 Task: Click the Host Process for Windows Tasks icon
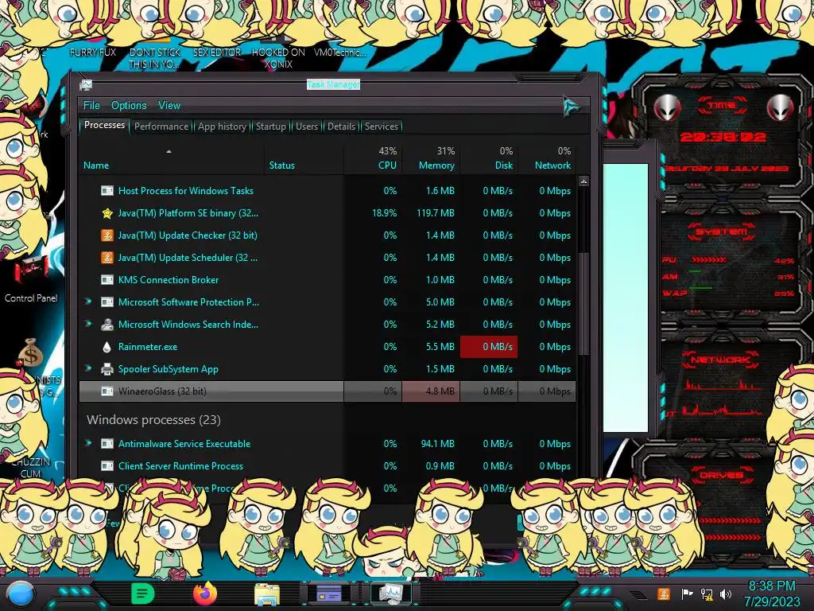(107, 191)
